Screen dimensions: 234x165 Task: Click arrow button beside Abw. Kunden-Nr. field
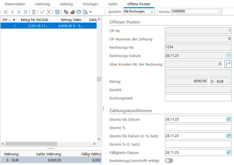(x=228, y=64)
